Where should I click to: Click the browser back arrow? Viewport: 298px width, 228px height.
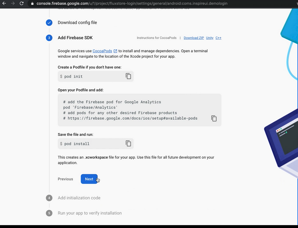(x=4, y=3)
